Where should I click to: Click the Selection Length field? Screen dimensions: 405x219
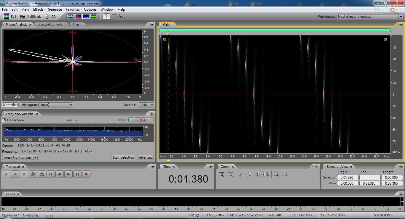coord(392,178)
